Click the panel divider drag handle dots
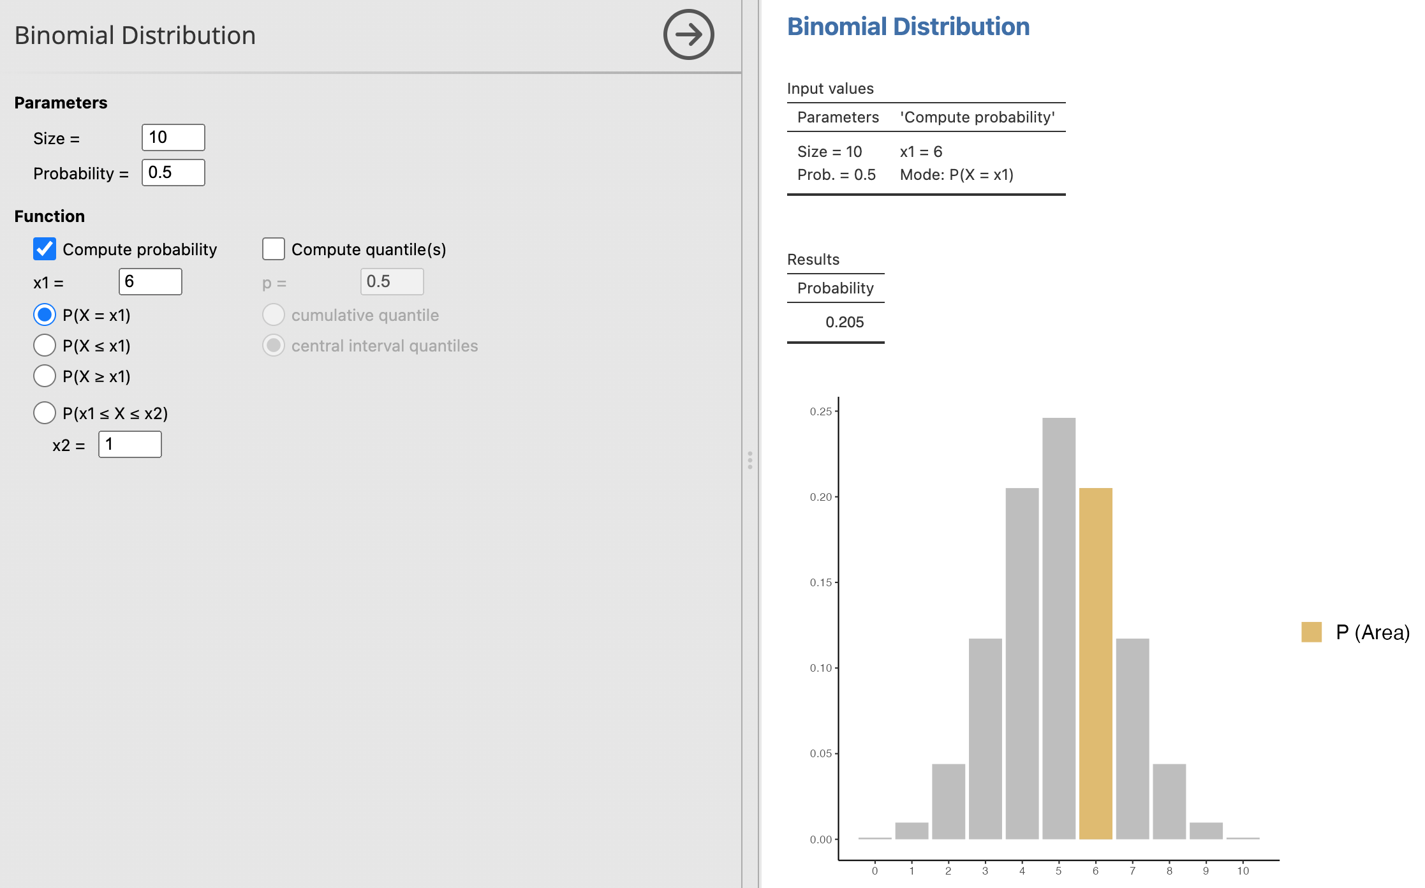Image resolution: width=1425 pixels, height=888 pixels. [750, 460]
